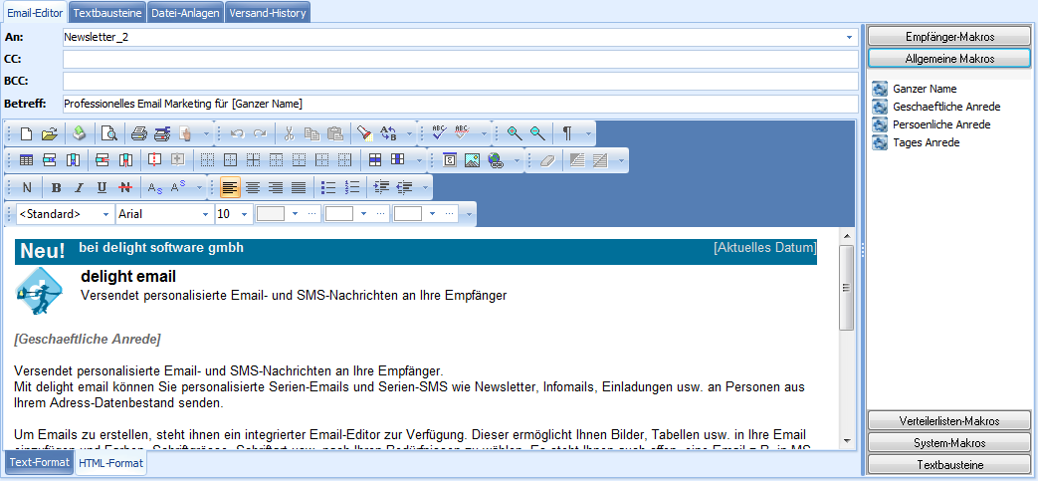Open the print preview
The height and width of the screenshot is (481, 1038).
[x=108, y=133]
